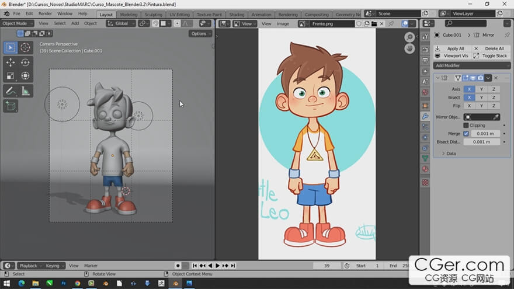
Task: Jump to the timeline start frame
Action: [x=195, y=266]
